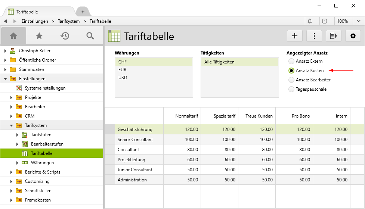Click the plus button to add entry
Image resolution: width=365 pixels, height=209 pixels.
pos(295,36)
